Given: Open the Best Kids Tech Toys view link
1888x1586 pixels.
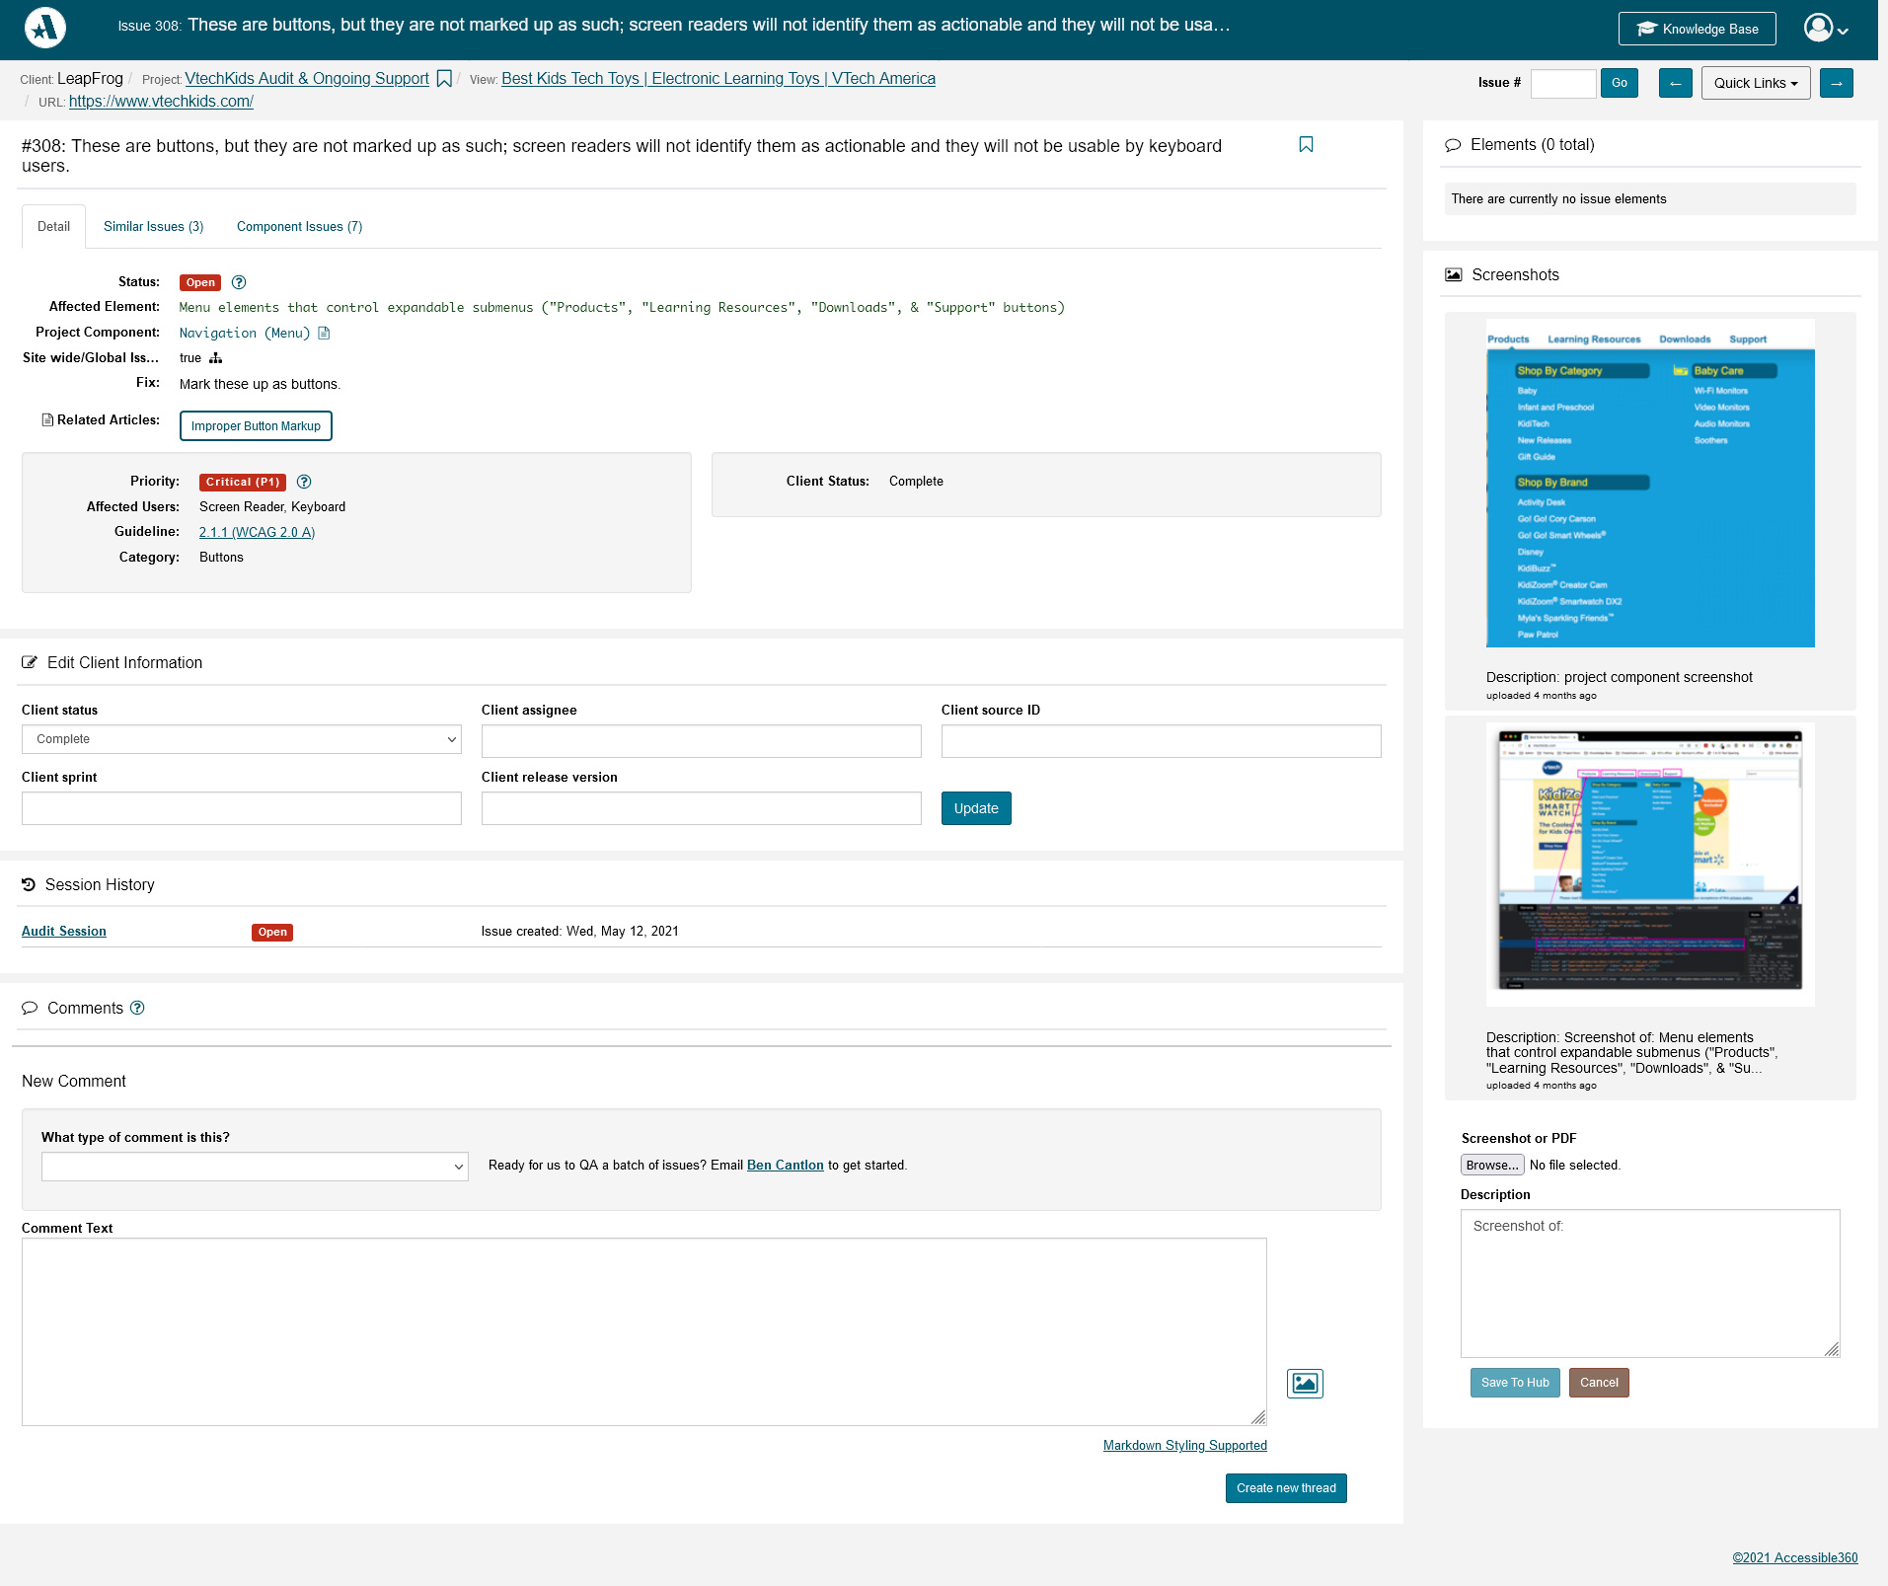Looking at the screenshot, I should click(718, 79).
